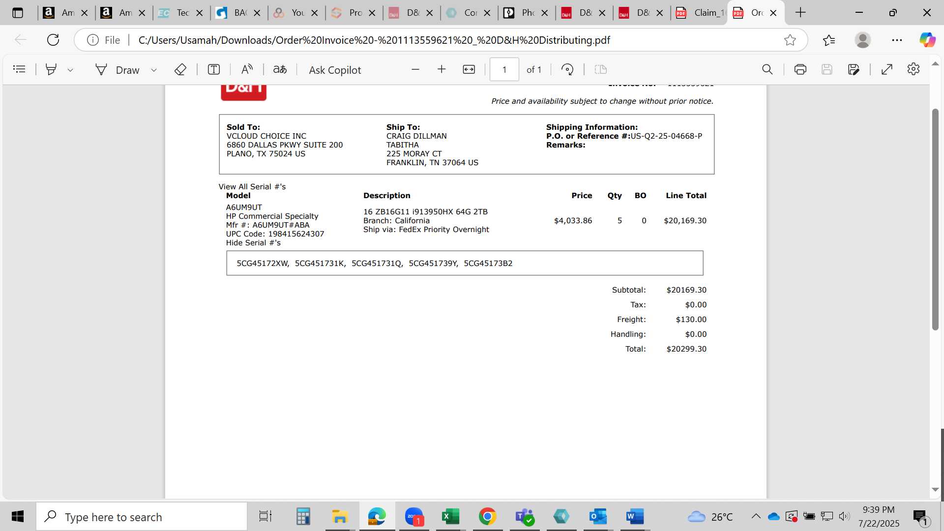Click the D&H logo

pyautogui.click(x=243, y=92)
